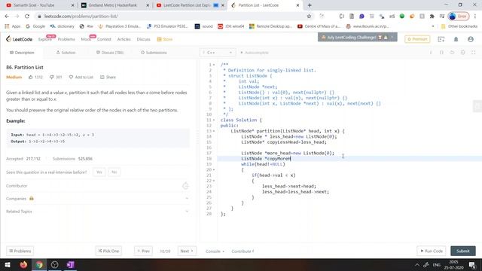This screenshot has width=482, height=271.
Task: Open the Other bookmarks folder
Action: [459, 26]
